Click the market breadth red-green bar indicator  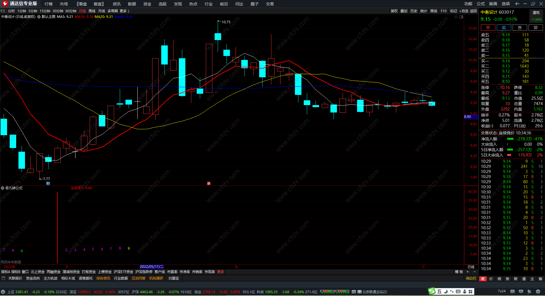pyautogui.click(x=335, y=291)
